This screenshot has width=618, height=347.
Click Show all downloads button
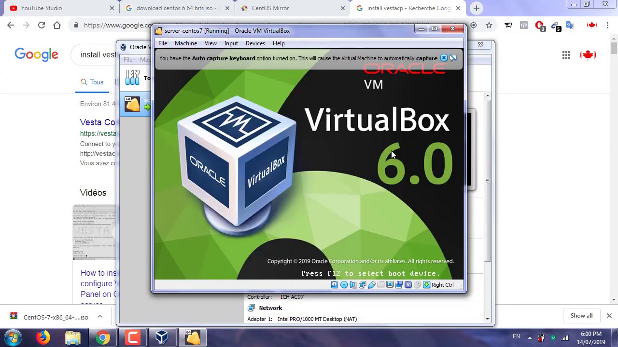(581, 316)
